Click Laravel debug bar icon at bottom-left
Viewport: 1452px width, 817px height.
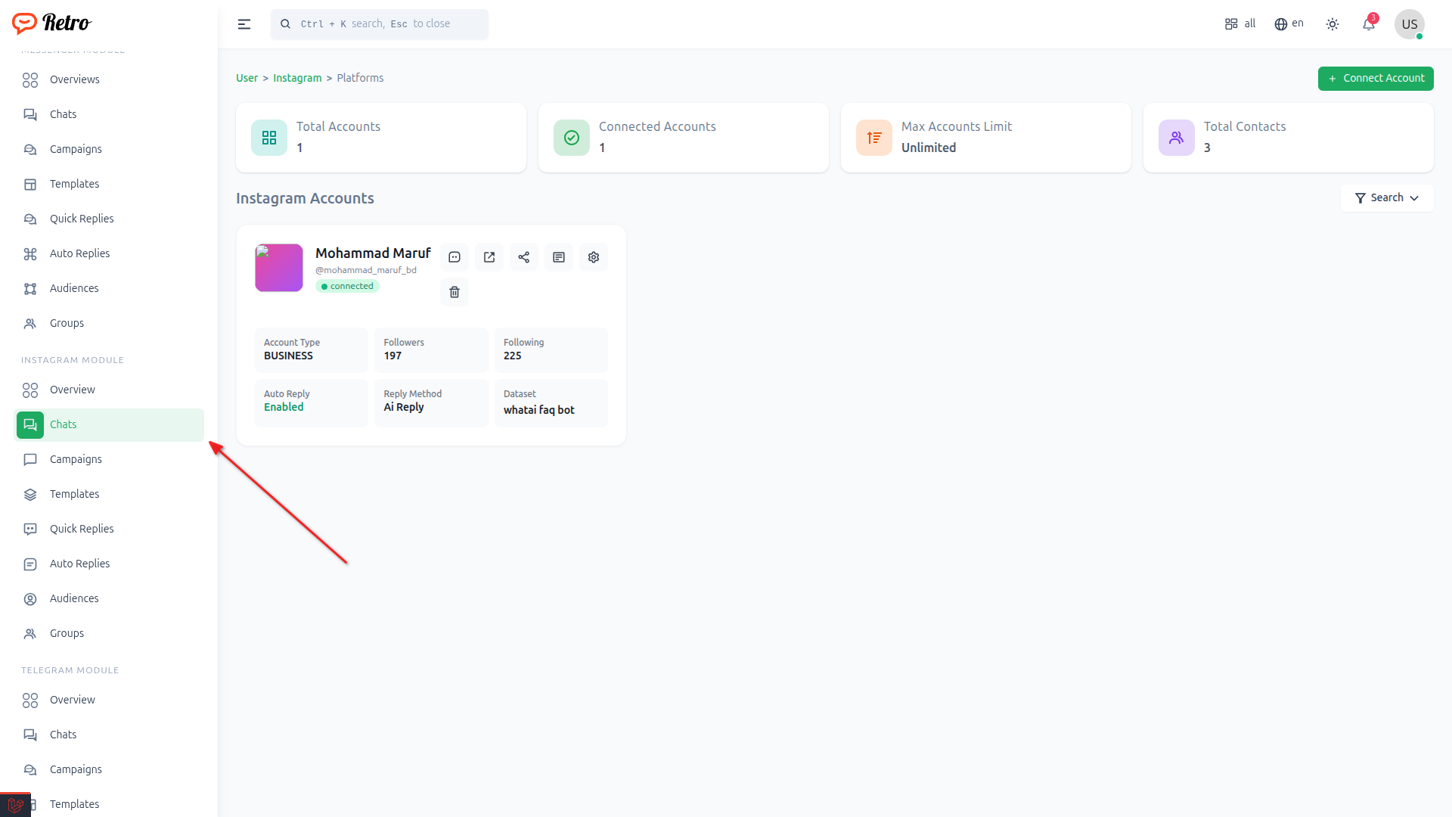pyautogui.click(x=15, y=805)
